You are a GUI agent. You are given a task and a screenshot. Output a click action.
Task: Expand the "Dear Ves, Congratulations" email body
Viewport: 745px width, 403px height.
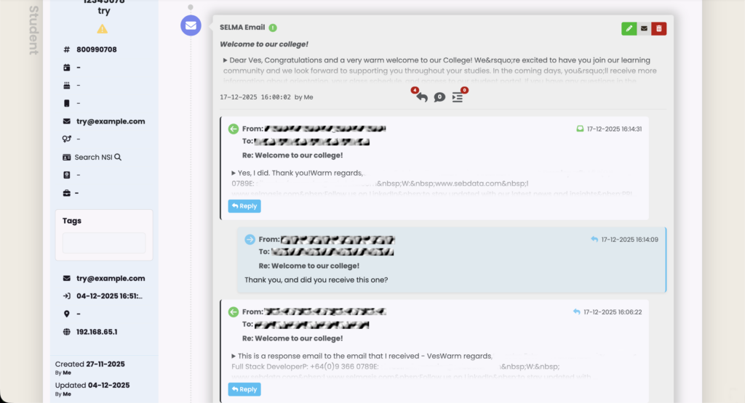[225, 60]
